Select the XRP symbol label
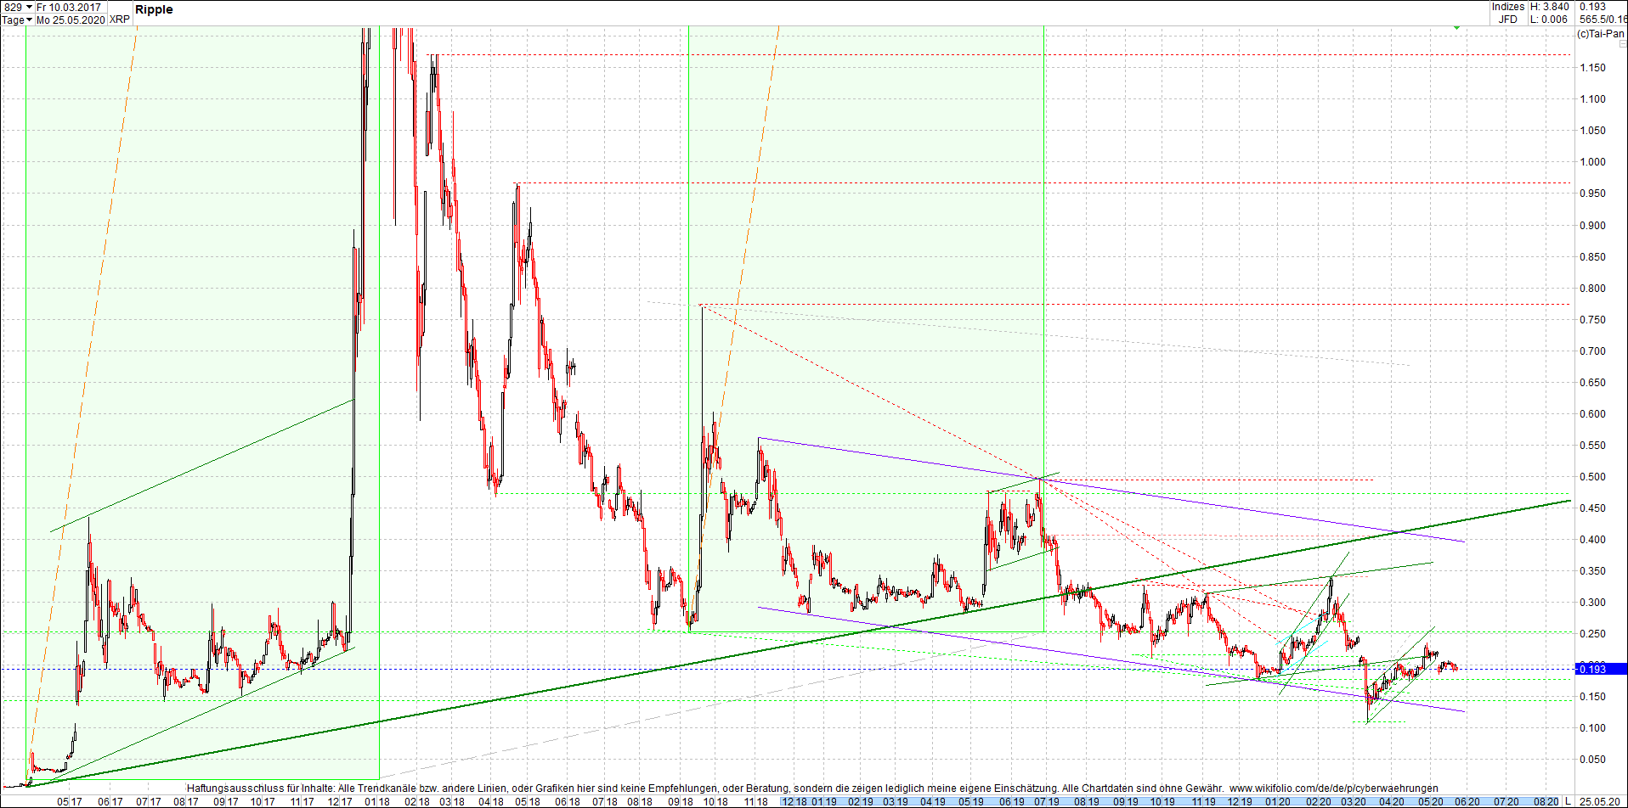This screenshot has width=1628, height=808. (119, 19)
